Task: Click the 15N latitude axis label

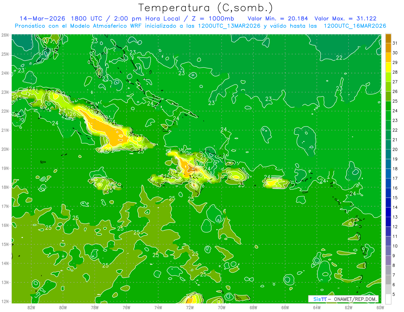Action: [x=5, y=244]
